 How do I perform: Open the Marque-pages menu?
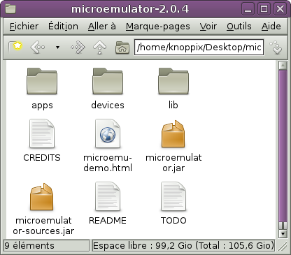pyautogui.click(x=158, y=27)
